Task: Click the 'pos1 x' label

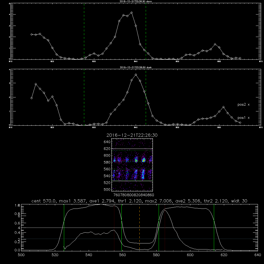Action: point(243,118)
